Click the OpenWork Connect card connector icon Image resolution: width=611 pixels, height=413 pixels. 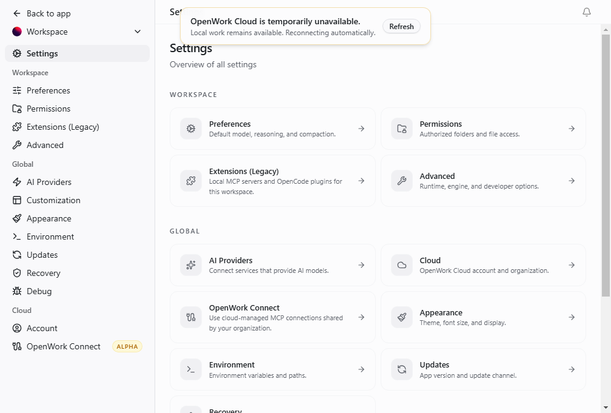click(191, 317)
